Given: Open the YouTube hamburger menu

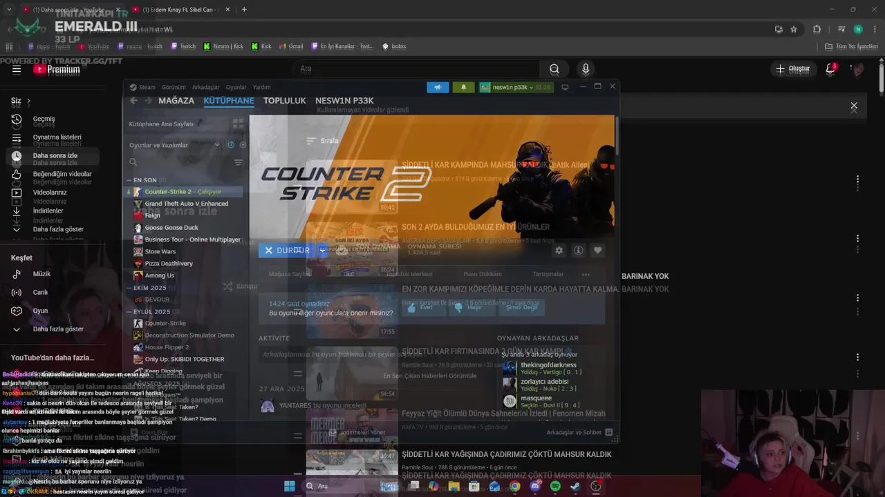Looking at the screenshot, I should pyautogui.click(x=17, y=69).
